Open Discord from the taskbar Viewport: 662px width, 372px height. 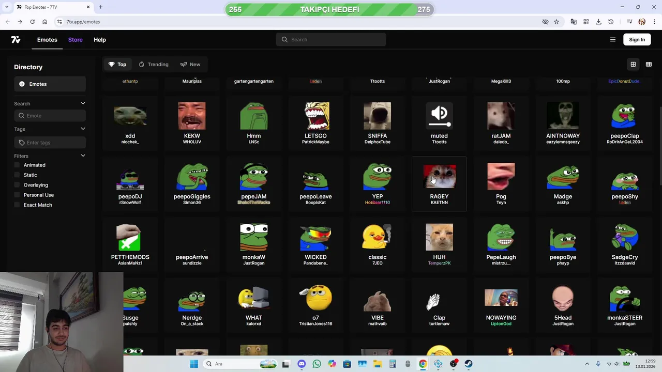(302, 364)
